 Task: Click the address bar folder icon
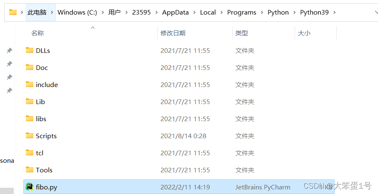[13, 12]
